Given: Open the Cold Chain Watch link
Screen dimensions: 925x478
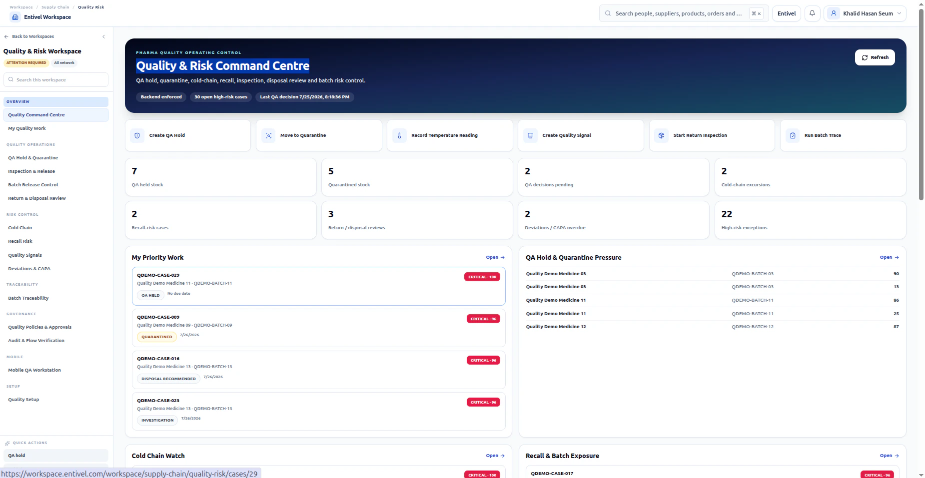Looking at the screenshot, I should click(x=495, y=456).
